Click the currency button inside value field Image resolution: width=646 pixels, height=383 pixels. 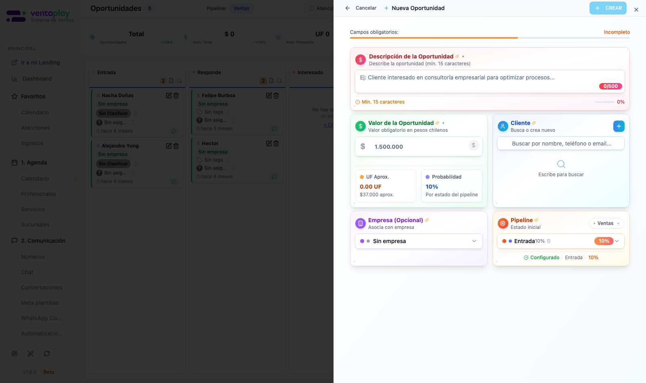474,145
